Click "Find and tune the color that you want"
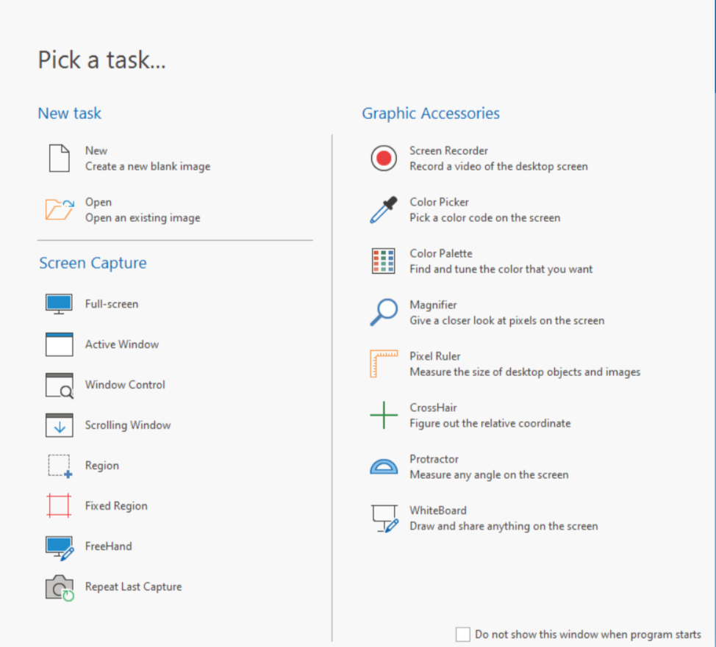Screen dimensions: 716x647 501,270
